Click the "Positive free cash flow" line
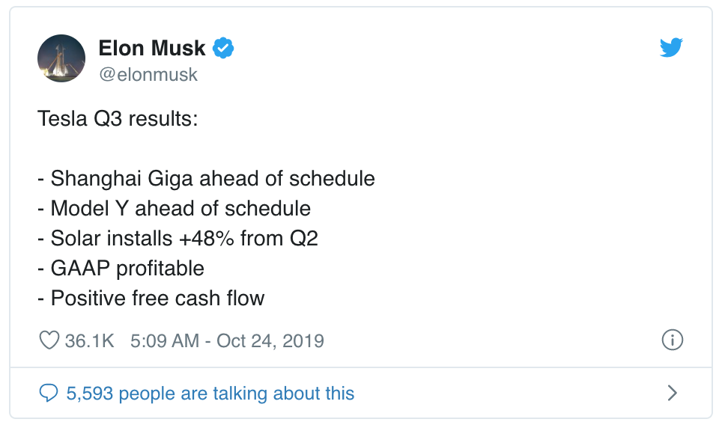 point(157,298)
